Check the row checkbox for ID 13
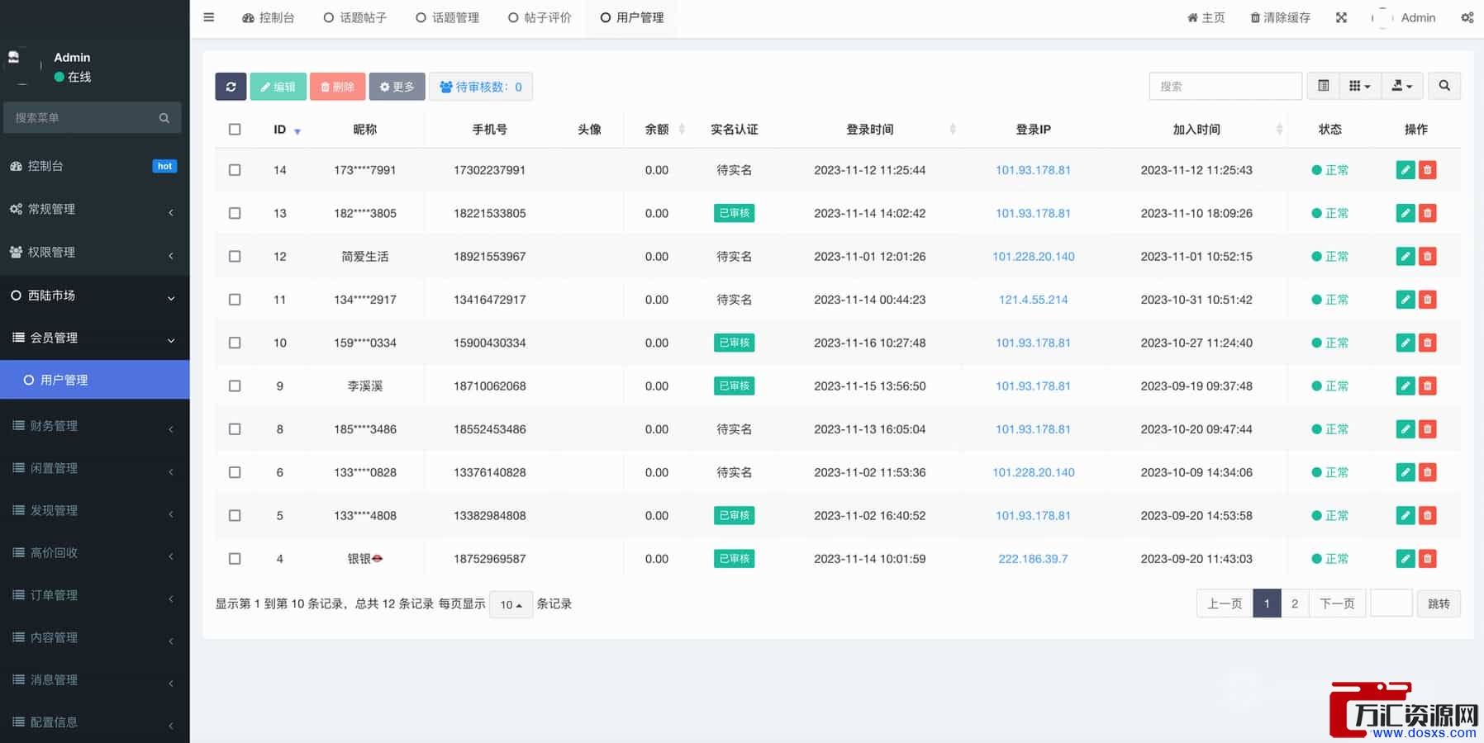This screenshot has width=1484, height=743. (235, 213)
